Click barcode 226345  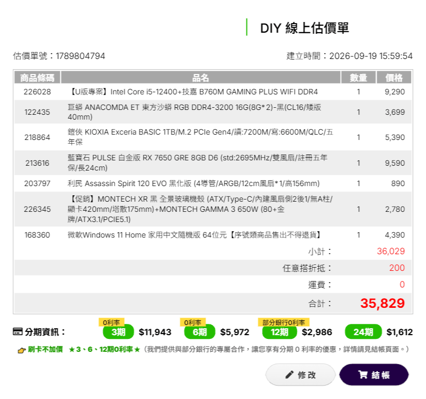coord(37,209)
